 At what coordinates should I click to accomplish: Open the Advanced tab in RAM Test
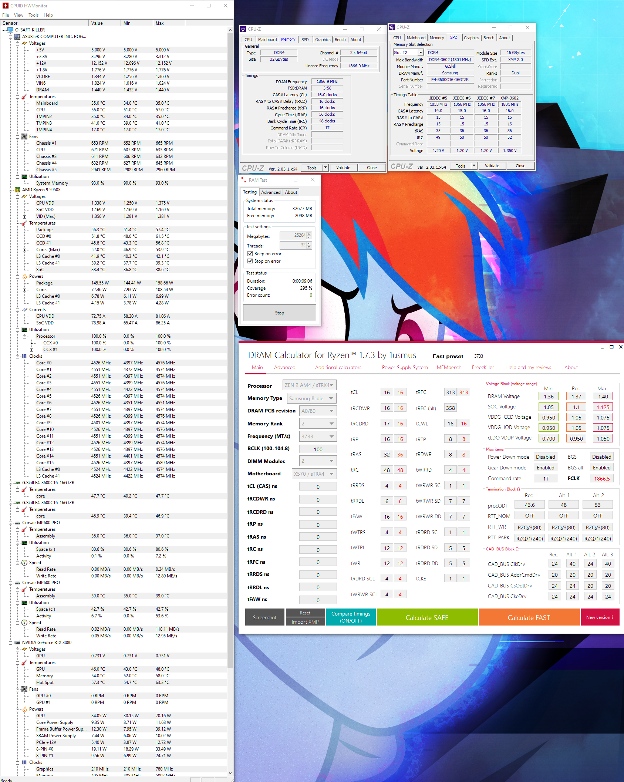[271, 192]
